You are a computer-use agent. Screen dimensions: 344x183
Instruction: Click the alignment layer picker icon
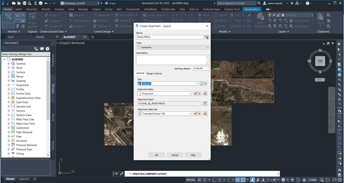pyautogui.click(x=205, y=104)
